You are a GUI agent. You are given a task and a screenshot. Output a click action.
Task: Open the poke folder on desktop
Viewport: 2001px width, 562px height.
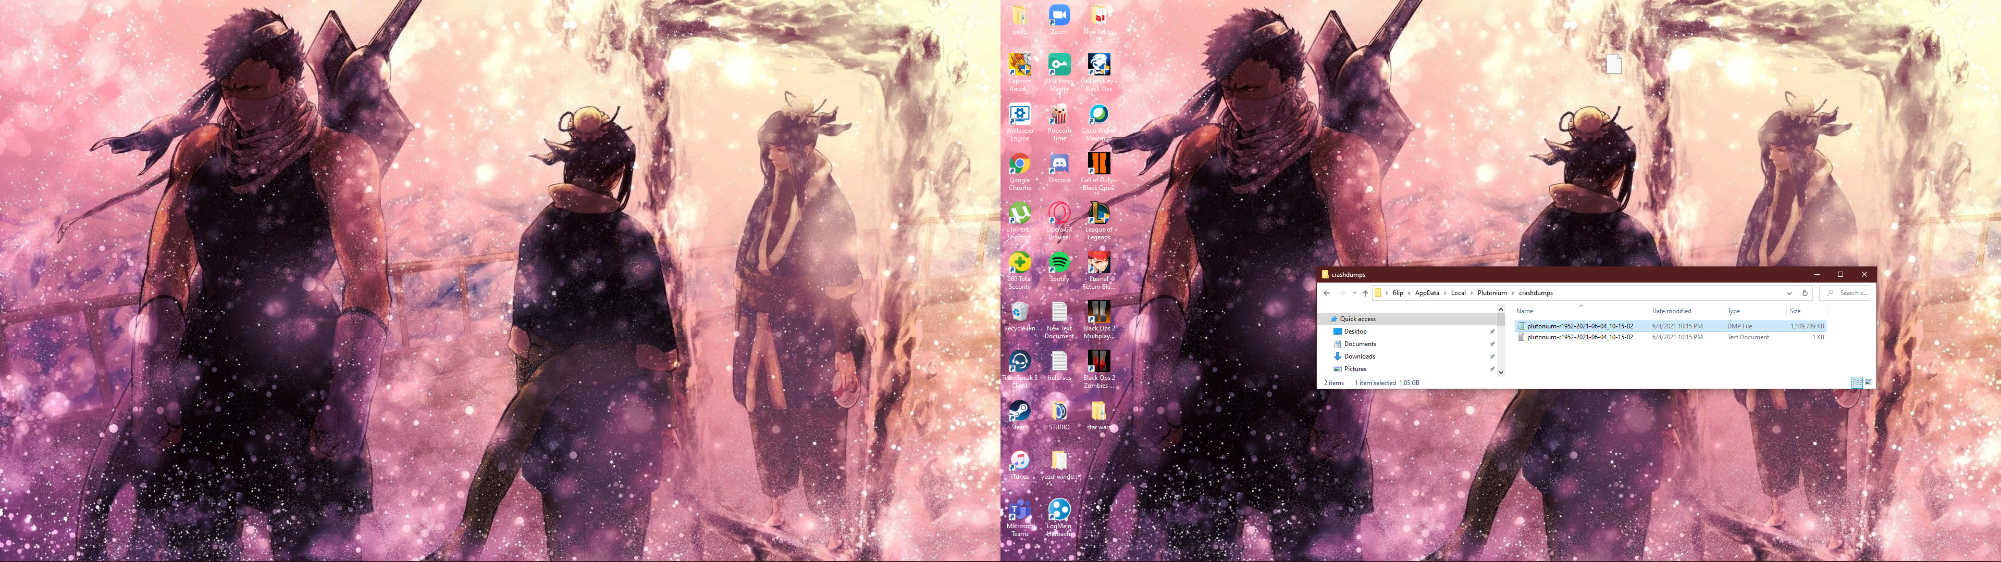(x=1019, y=19)
